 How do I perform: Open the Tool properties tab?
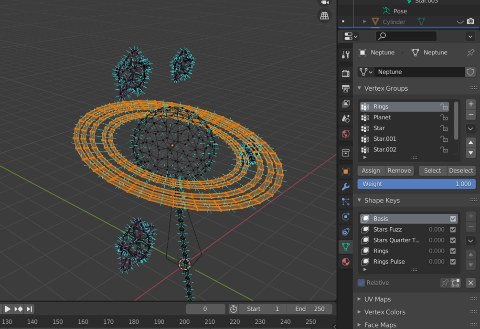346,54
